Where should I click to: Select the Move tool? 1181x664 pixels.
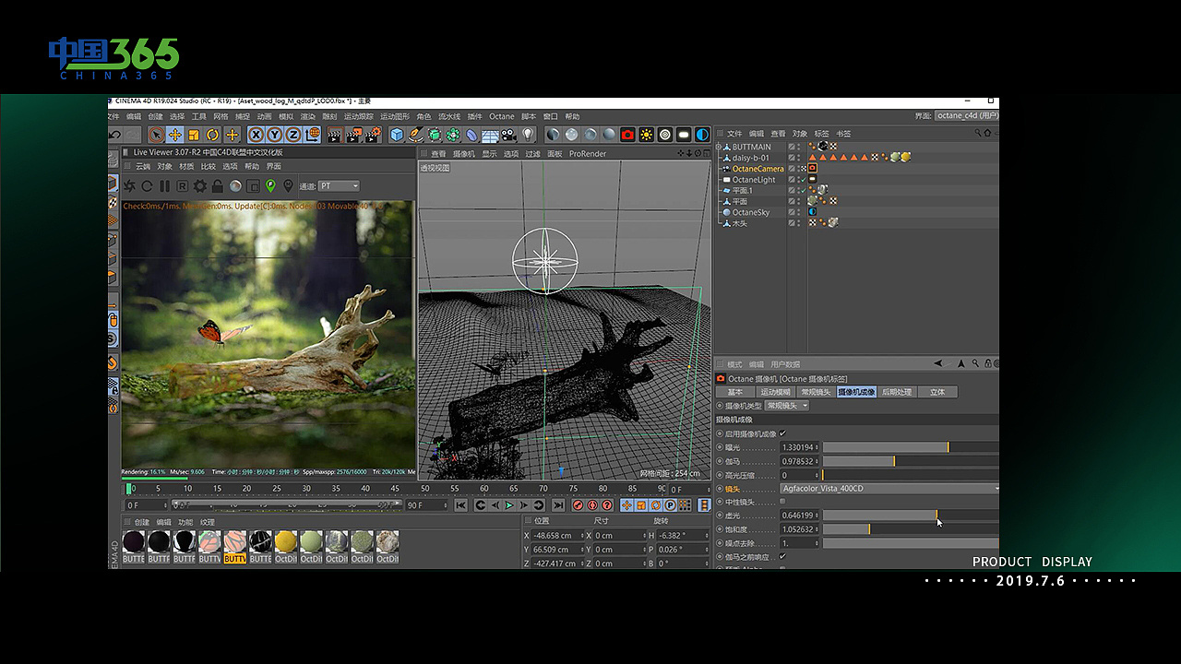coord(175,135)
